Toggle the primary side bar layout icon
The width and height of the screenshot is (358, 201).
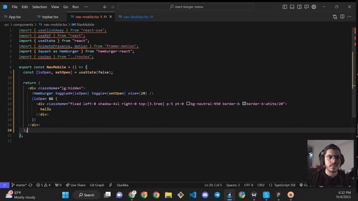pos(285,7)
